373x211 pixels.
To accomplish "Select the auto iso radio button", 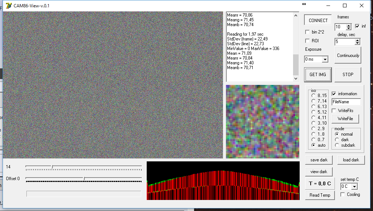I will tap(313, 145).
